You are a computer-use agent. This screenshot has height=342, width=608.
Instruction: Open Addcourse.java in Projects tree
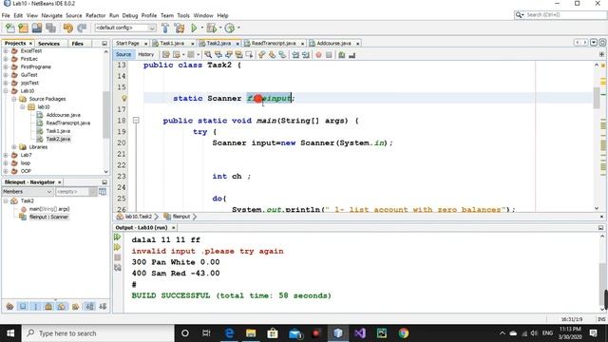64,115
